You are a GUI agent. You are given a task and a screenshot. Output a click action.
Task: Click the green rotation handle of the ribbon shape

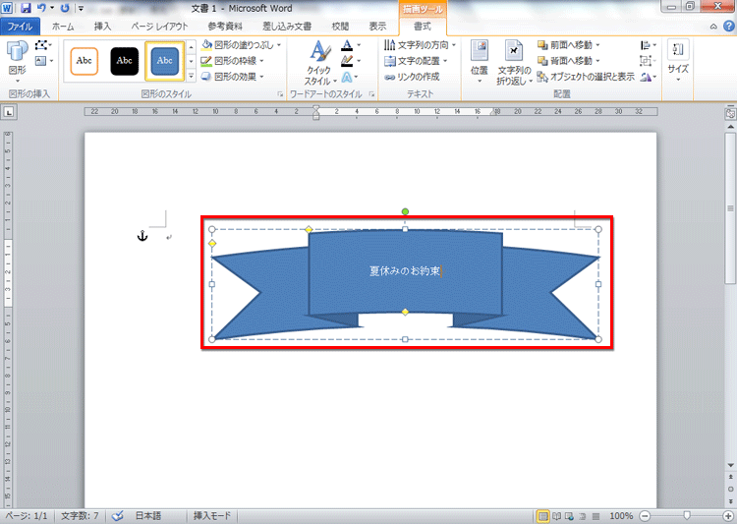[405, 211]
